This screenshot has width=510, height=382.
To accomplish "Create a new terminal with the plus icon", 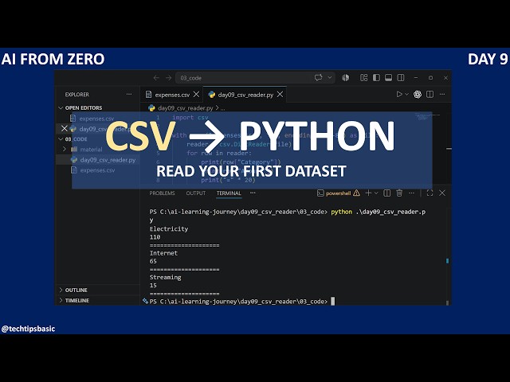I will [x=368, y=193].
